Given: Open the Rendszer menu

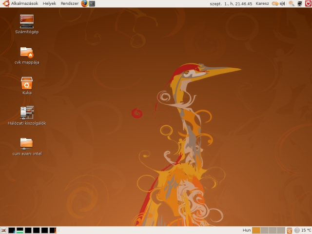Looking at the screenshot, I should (69, 3).
